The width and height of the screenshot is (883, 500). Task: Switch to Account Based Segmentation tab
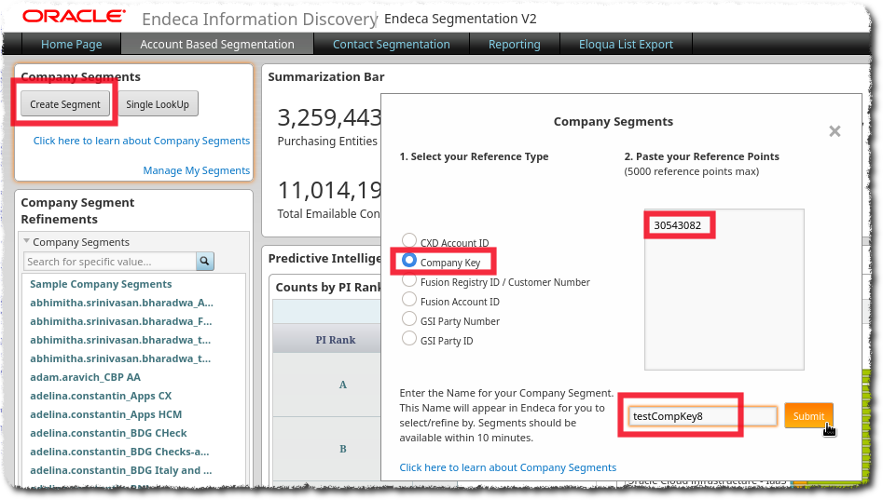point(217,44)
